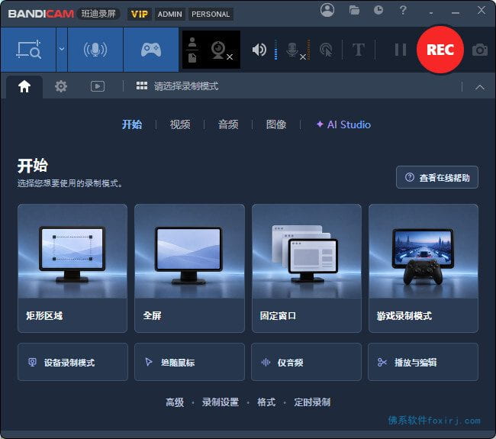This screenshot has height=439, width=496.
Task: Switch to 音频 sub-tab
Action: point(228,124)
